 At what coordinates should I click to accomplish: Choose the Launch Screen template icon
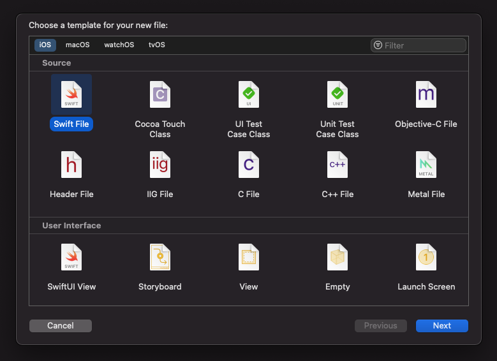click(x=426, y=257)
